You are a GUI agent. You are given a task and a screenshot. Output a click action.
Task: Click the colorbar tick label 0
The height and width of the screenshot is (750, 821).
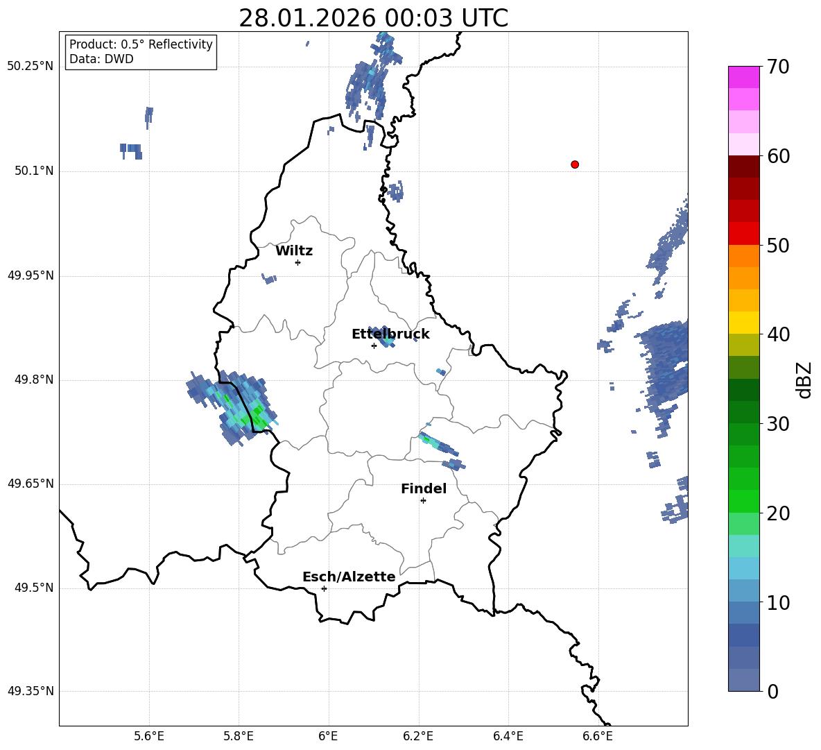click(x=772, y=691)
